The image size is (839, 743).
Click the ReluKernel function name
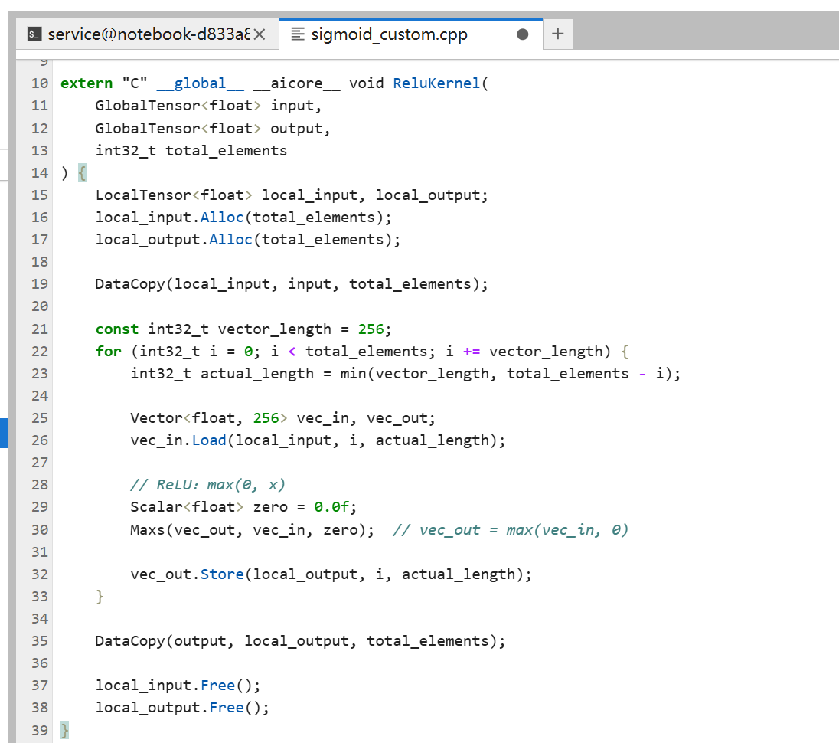pyautogui.click(x=436, y=83)
